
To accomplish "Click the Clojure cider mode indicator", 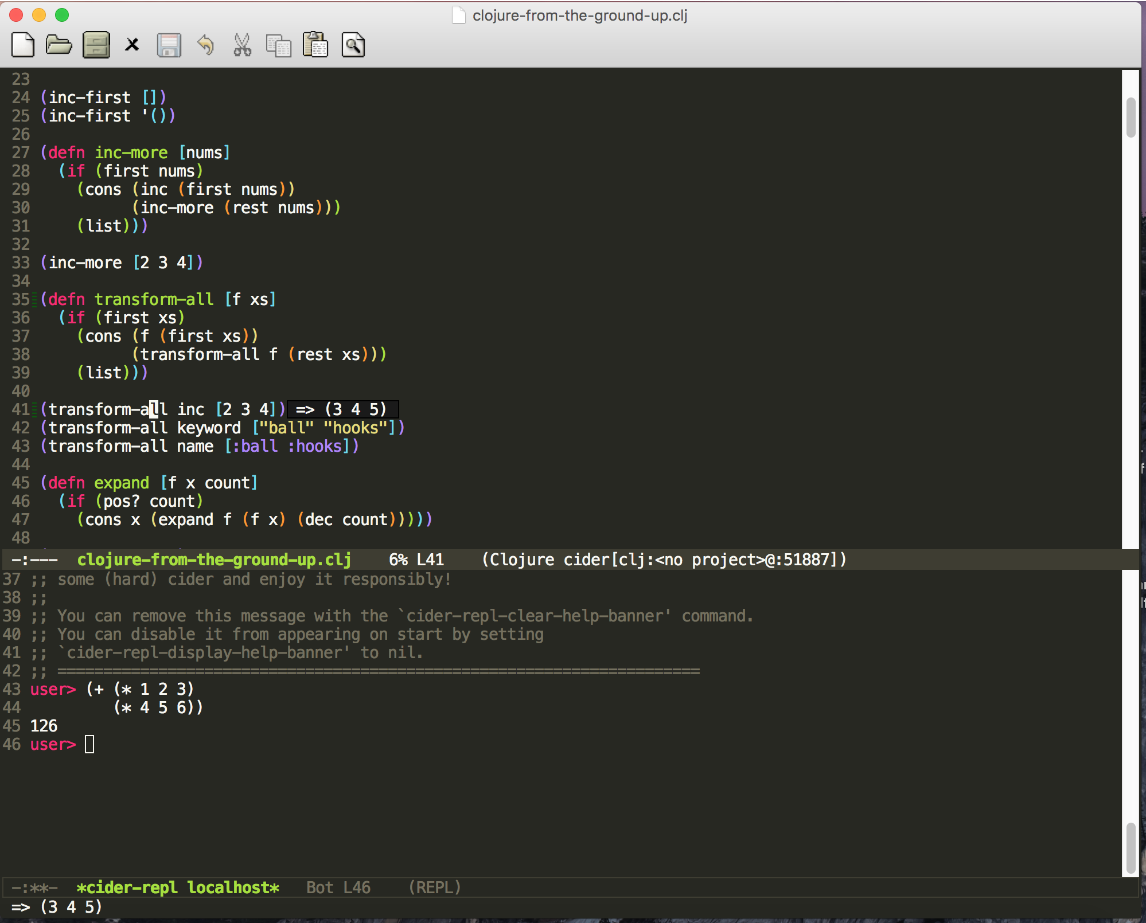I will [664, 560].
